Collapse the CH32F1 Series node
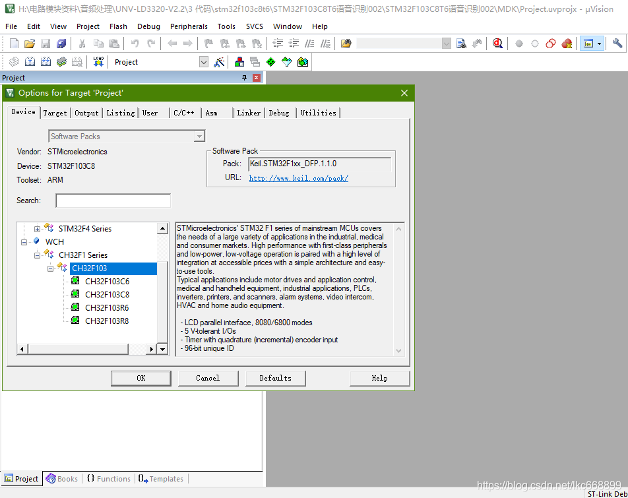This screenshot has width=628, height=498. click(37, 255)
